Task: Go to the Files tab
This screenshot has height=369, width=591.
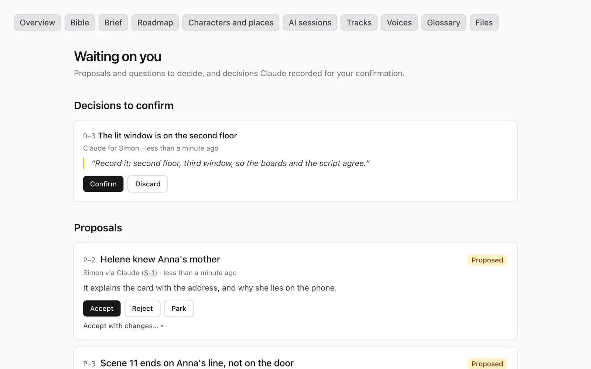Action: (x=484, y=23)
